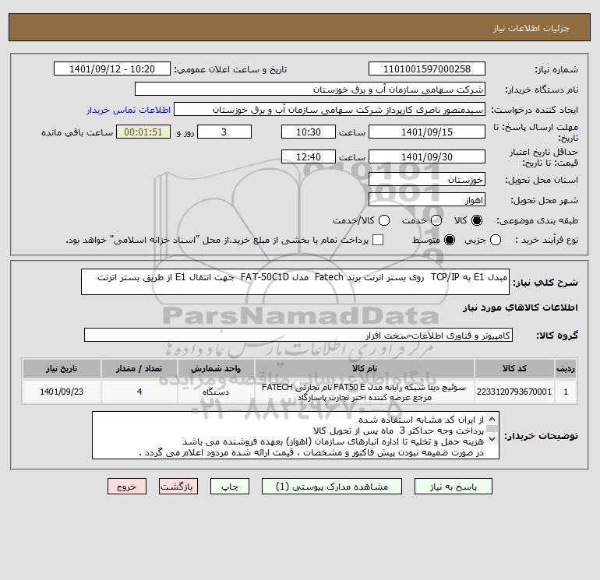Click the response deadline date 1401/09/15
Viewport: 600px width, 580px height.
[x=427, y=132]
